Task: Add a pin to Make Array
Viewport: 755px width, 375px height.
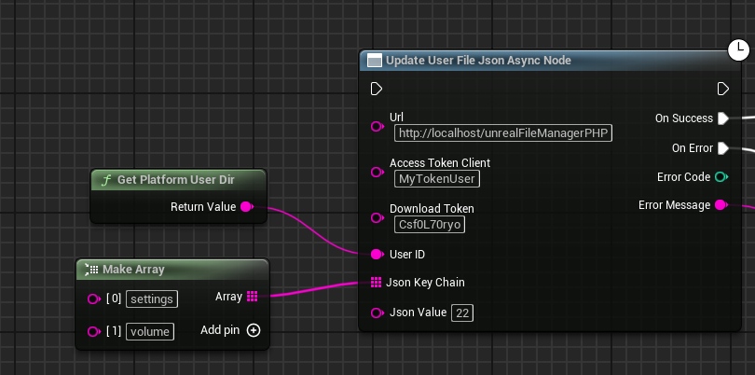Action: click(254, 330)
